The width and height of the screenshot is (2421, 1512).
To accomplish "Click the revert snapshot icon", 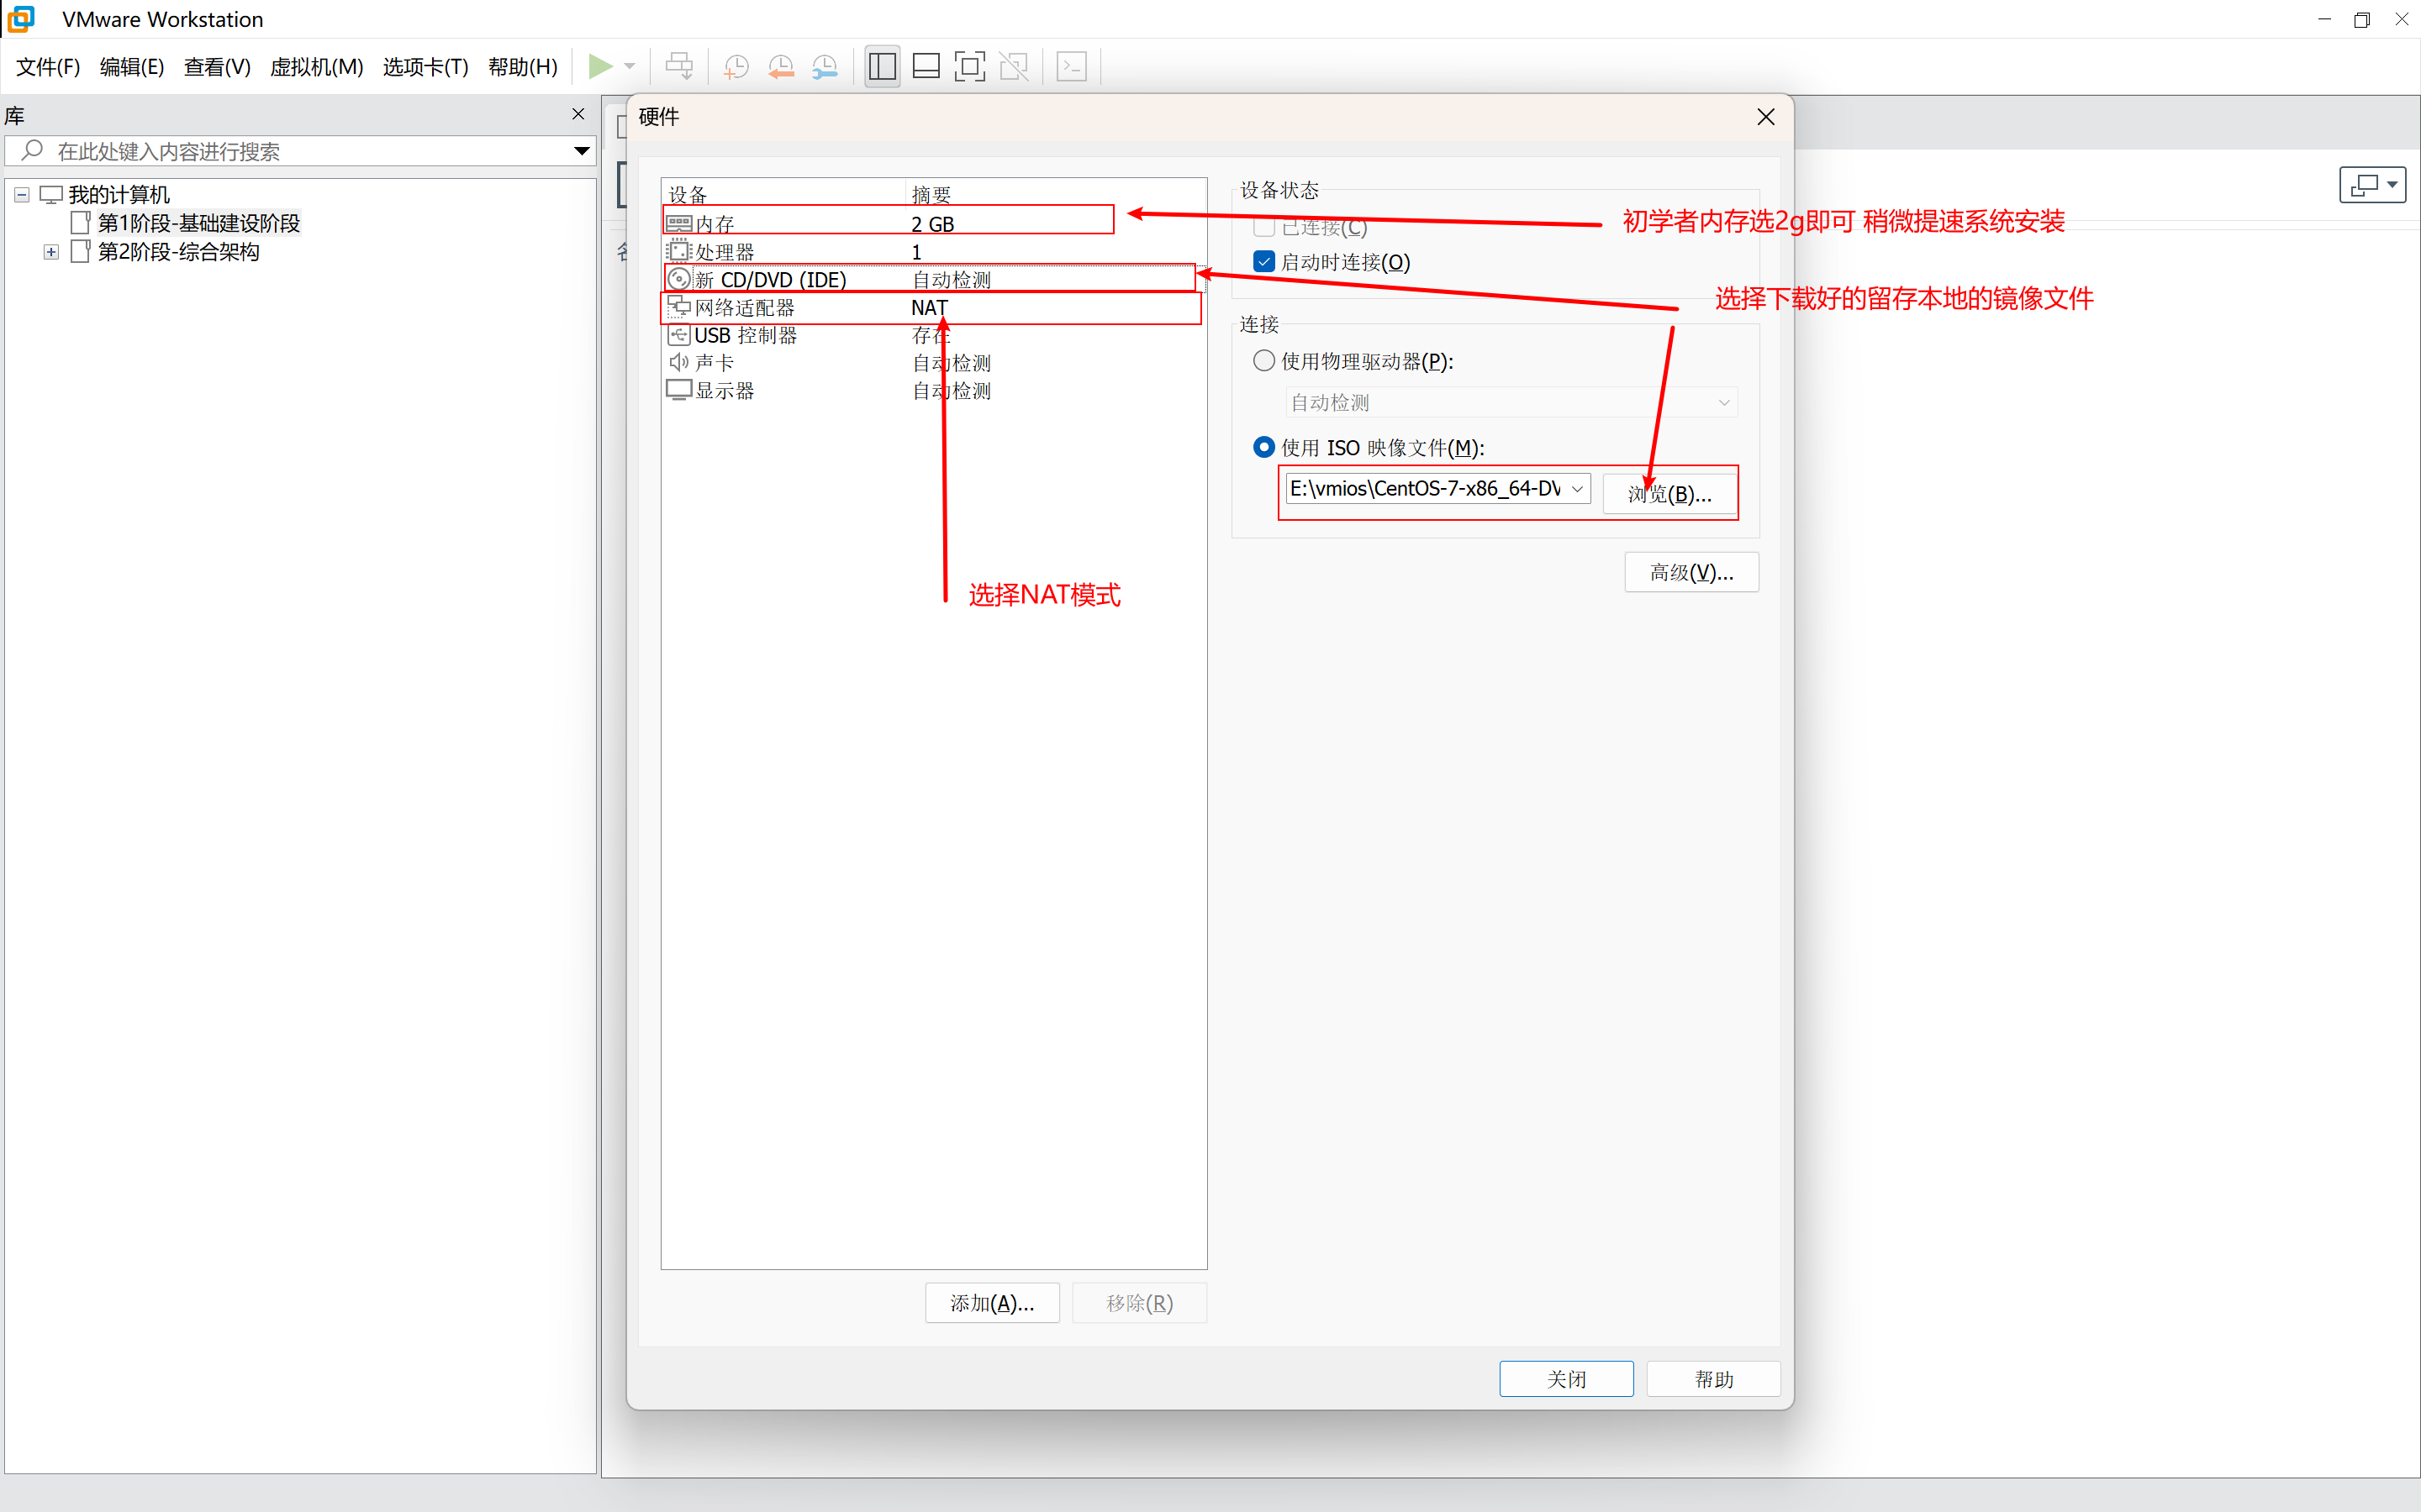I will click(780, 67).
